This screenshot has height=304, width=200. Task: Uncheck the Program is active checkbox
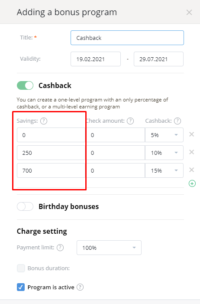coord(21,287)
